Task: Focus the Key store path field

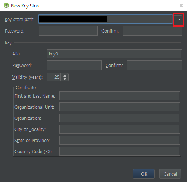Action: pyautogui.click(x=106, y=19)
